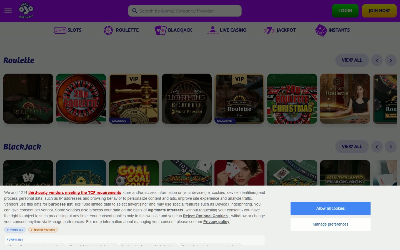This screenshot has width=400, height=250.
Task: Click Reject Optional Cookies link
Action: coord(205,216)
